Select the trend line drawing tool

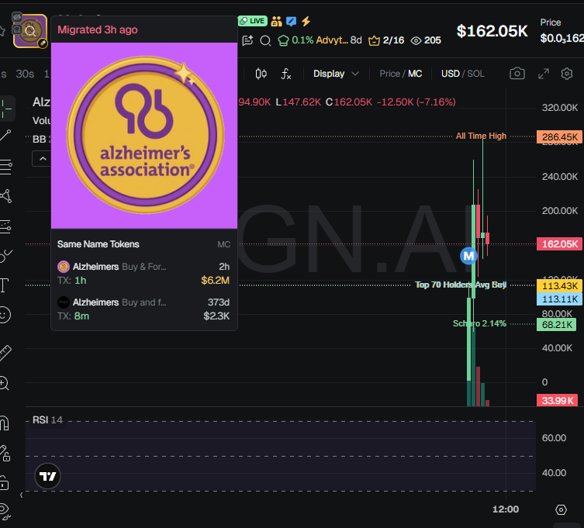5,136
